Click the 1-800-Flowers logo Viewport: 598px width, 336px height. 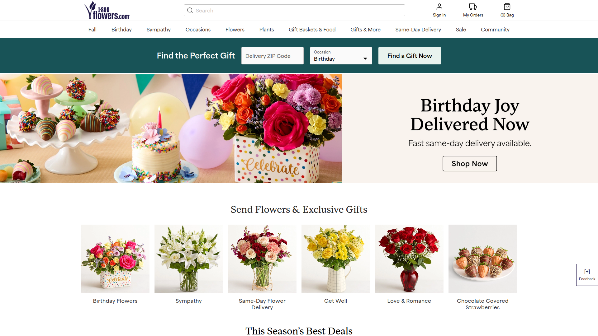pyautogui.click(x=107, y=11)
